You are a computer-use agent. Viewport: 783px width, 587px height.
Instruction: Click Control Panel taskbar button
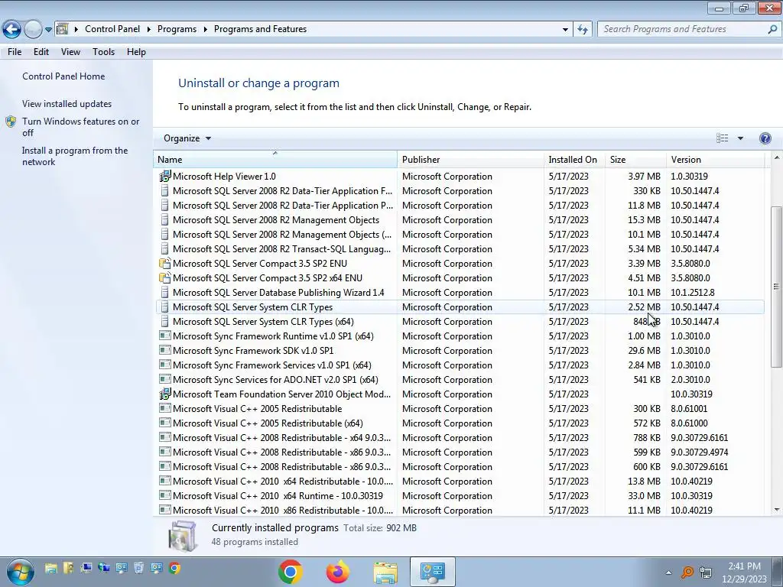433,572
